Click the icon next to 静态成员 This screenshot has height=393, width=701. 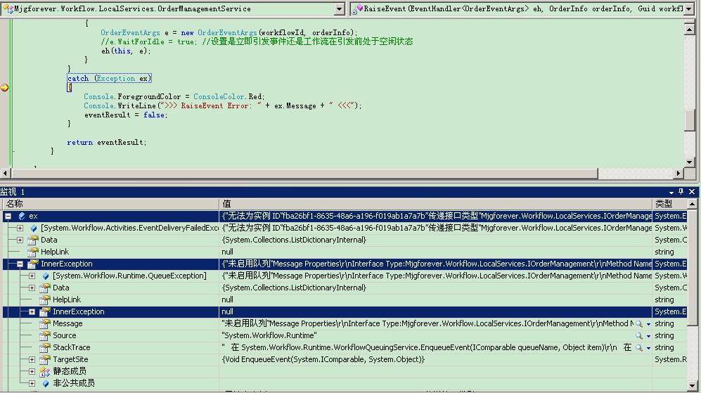pyautogui.click(x=46, y=371)
